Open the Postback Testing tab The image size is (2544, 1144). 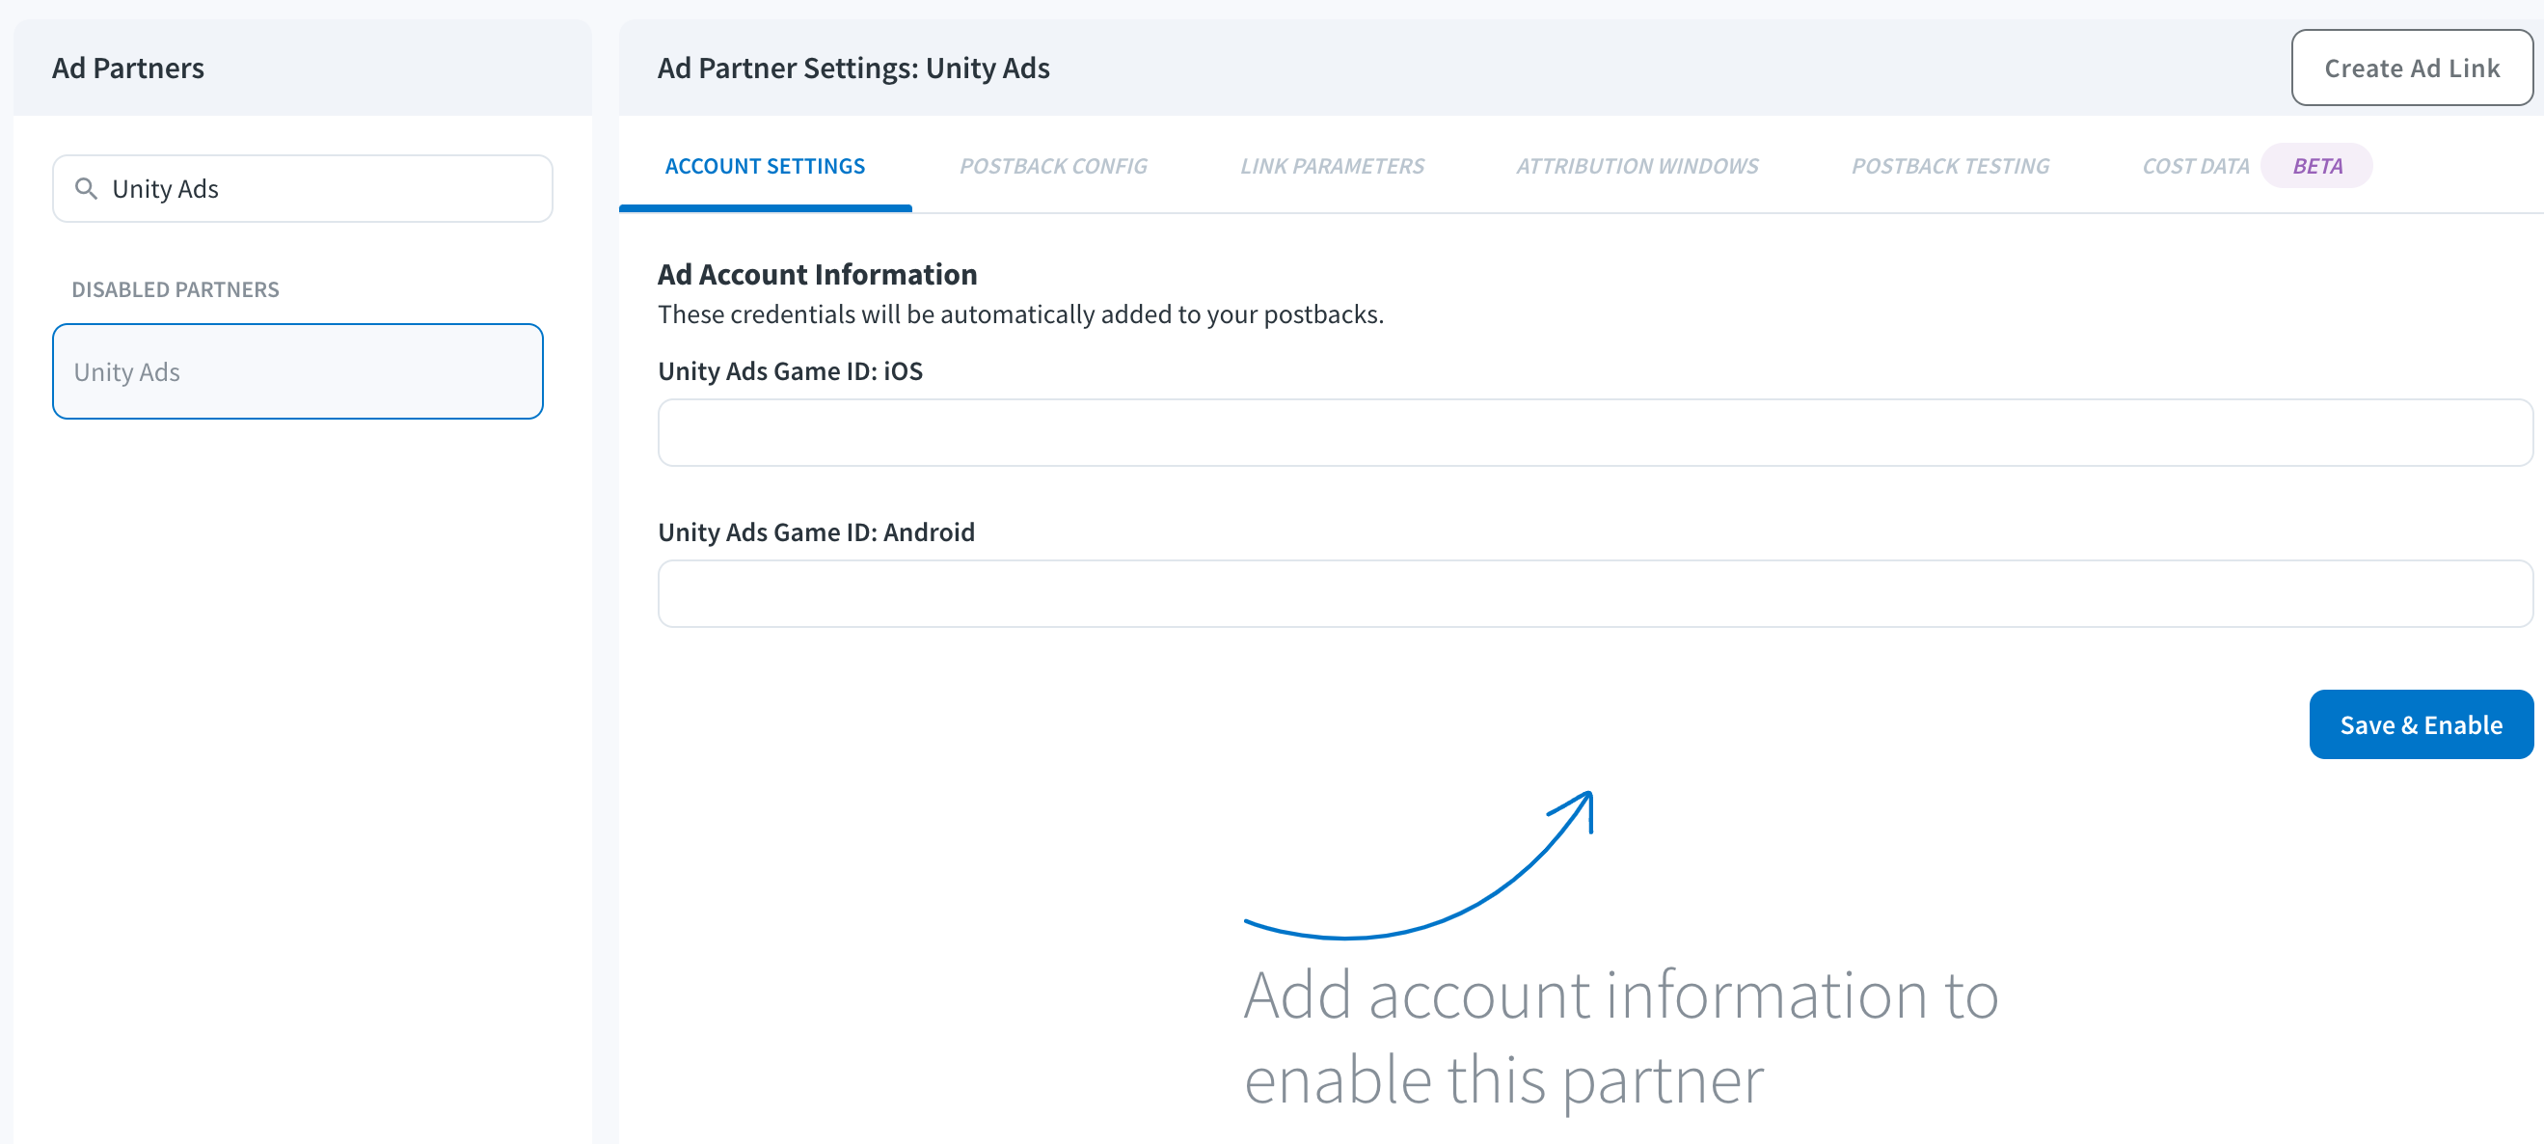point(1950,166)
